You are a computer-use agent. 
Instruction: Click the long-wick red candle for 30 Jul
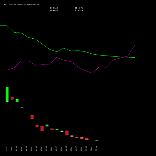point(87,139)
